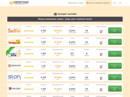Get a loan from Credit plus
Viewport: 130px width, 97px height.
click(115, 54)
